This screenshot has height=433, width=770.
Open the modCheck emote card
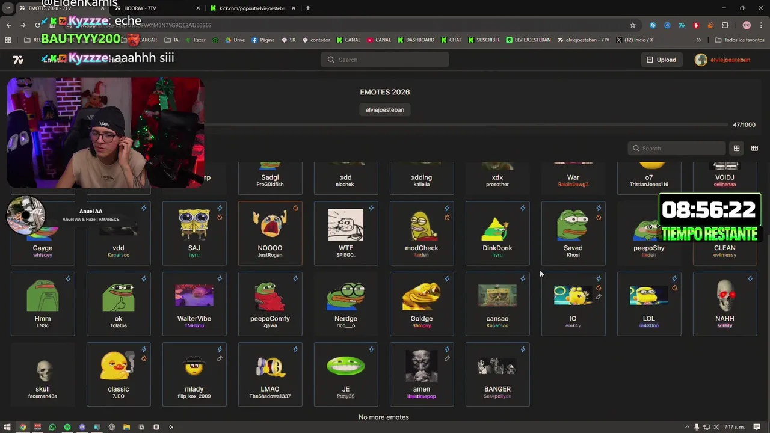(x=422, y=233)
